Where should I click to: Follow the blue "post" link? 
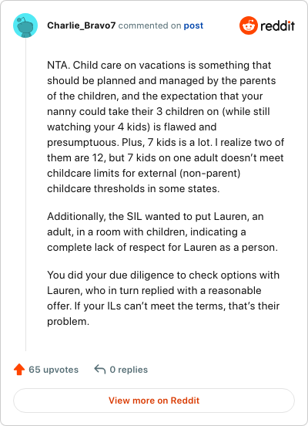[x=193, y=25]
